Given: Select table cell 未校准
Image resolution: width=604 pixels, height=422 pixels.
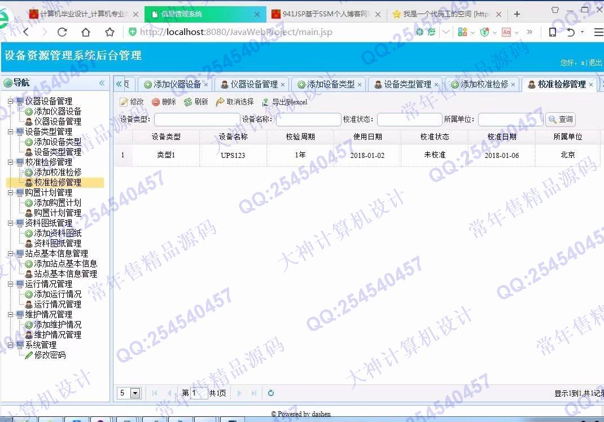Looking at the screenshot, I should [435, 155].
